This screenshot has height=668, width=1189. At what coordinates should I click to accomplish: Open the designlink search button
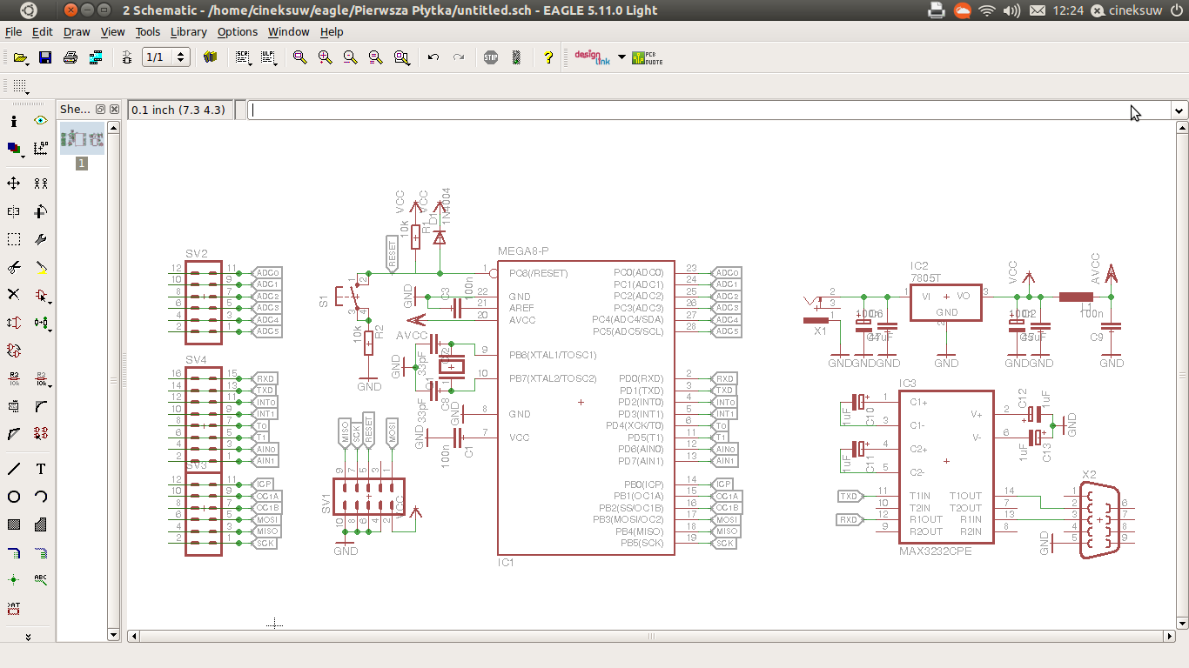coord(593,57)
